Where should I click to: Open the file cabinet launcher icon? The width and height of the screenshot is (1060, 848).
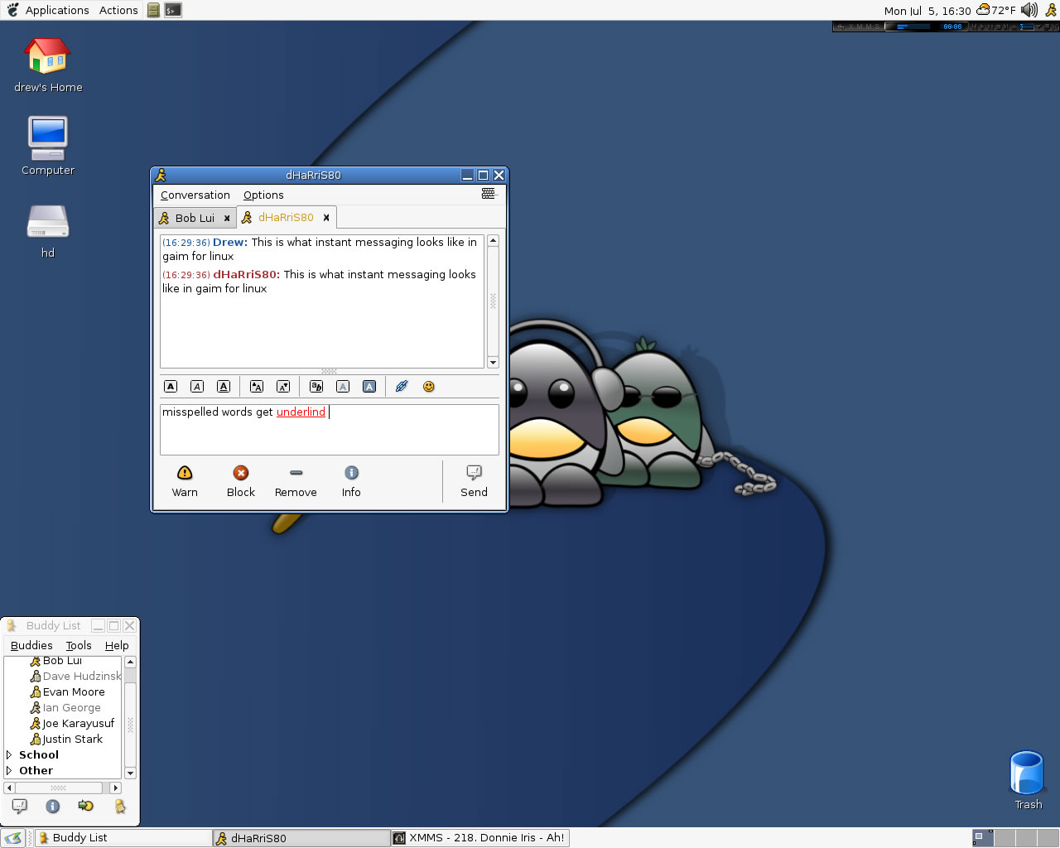click(153, 10)
